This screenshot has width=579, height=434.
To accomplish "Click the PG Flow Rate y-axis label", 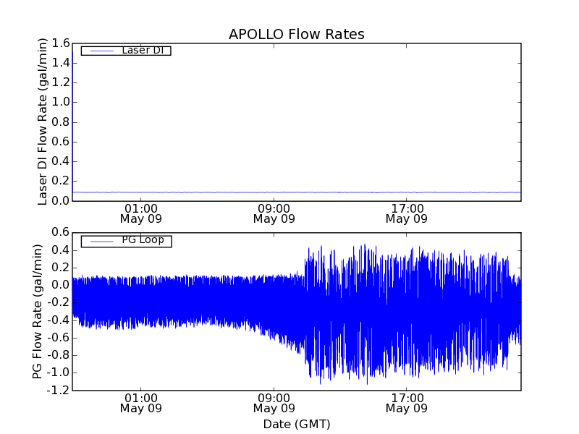I will point(38,311).
